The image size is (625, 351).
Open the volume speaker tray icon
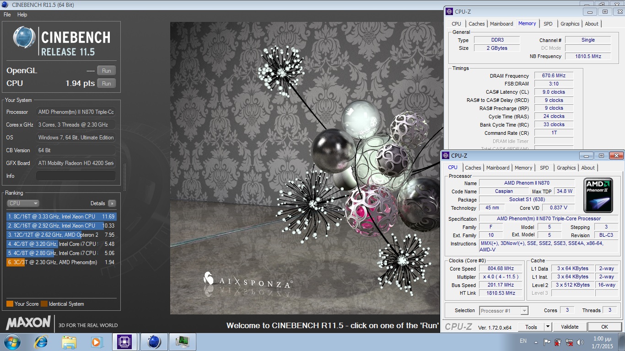tap(580, 342)
